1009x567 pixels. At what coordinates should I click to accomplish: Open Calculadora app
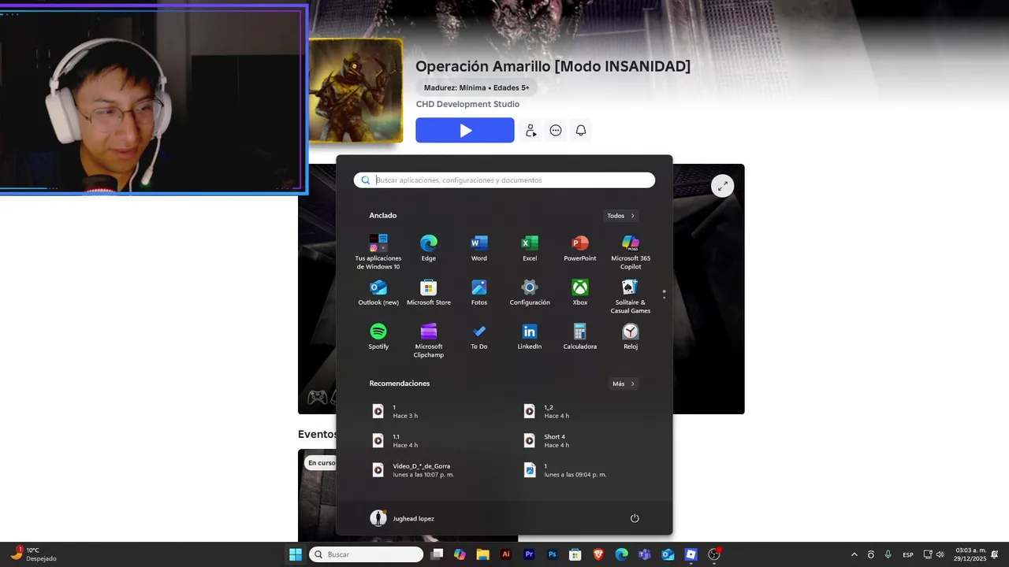579,336
